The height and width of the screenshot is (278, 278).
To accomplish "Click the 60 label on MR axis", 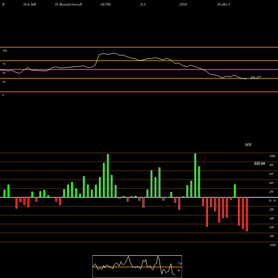I will (271, 174).
